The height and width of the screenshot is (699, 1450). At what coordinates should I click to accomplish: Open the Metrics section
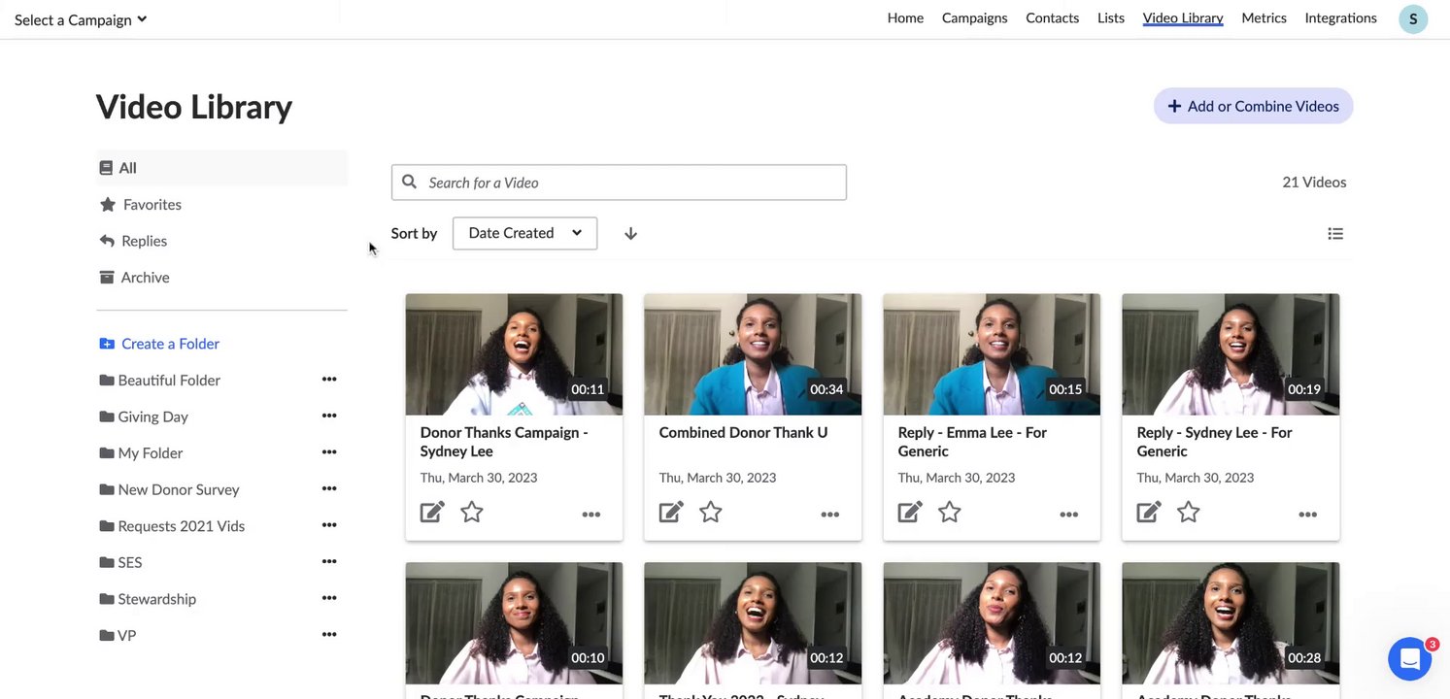click(x=1264, y=17)
